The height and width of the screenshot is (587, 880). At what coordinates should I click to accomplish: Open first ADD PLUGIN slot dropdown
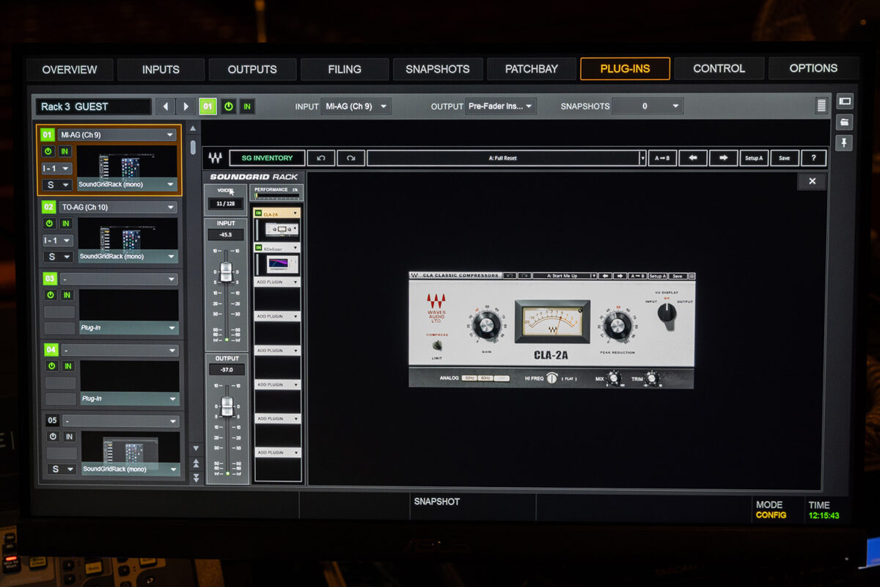click(278, 282)
